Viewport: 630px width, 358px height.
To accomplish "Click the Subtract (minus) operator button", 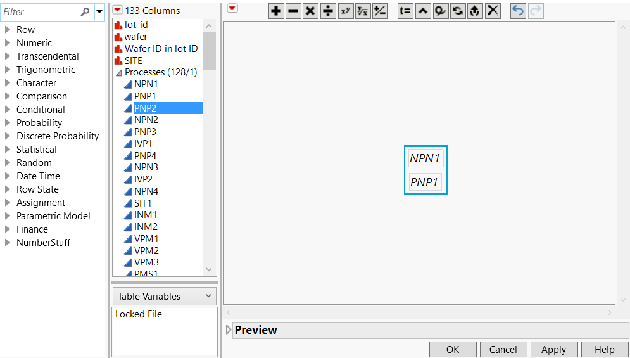I will (294, 11).
